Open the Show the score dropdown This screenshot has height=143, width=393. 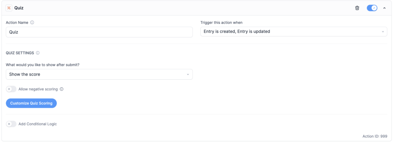(x=99, y=74)
